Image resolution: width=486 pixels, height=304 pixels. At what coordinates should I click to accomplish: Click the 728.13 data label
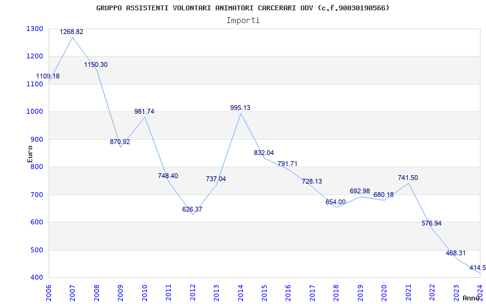[x=312, y=182]
